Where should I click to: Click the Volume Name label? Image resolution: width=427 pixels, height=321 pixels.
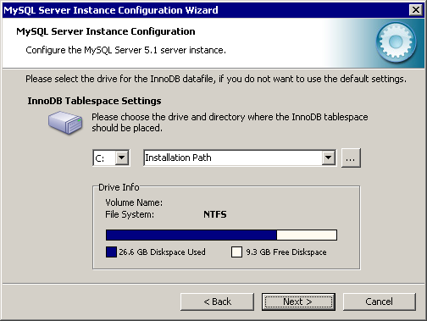[134, 202]
